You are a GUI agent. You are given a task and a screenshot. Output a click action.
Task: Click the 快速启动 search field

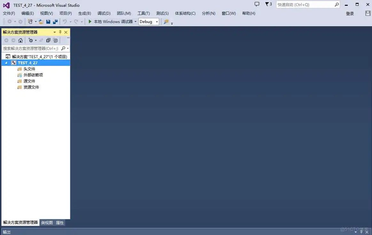(304, 4)
